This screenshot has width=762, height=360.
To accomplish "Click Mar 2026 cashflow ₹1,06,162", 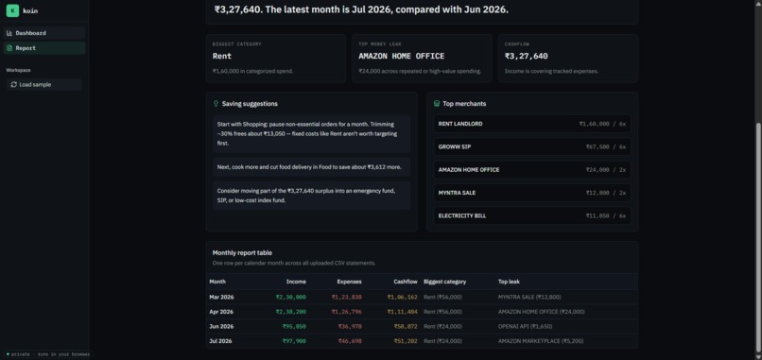I will (x=402, y=297).
